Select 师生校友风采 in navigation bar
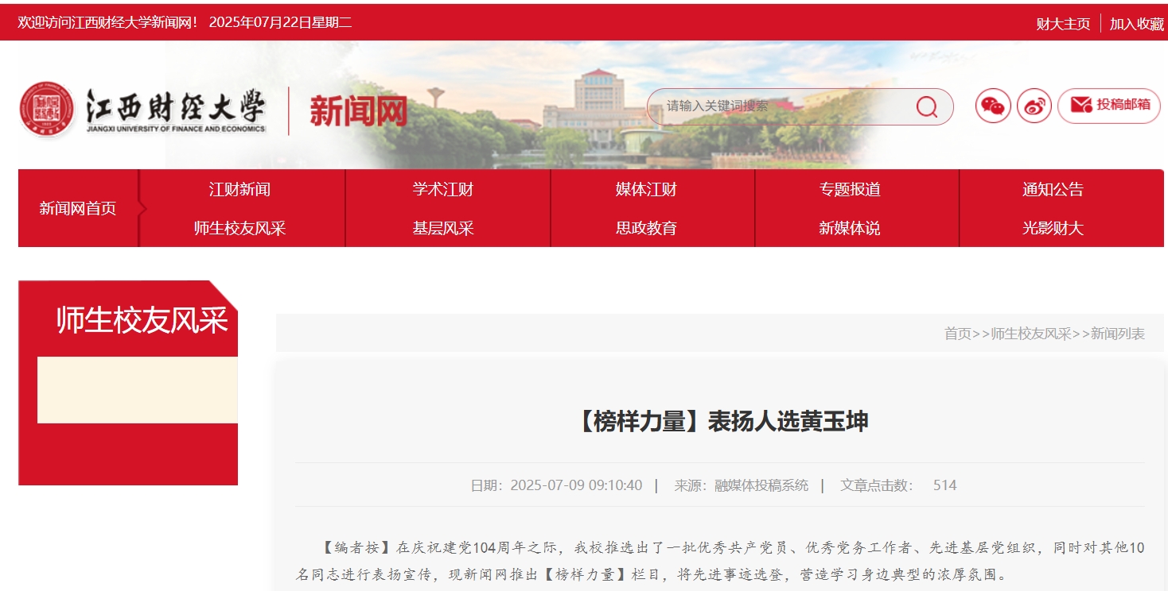 [239, 228]
